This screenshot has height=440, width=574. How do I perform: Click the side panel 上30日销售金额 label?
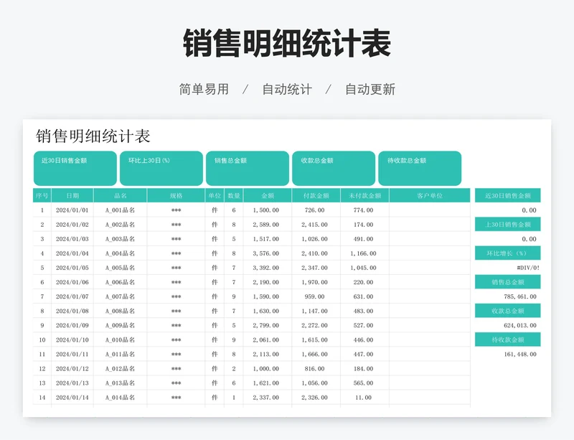coord(508,225)
